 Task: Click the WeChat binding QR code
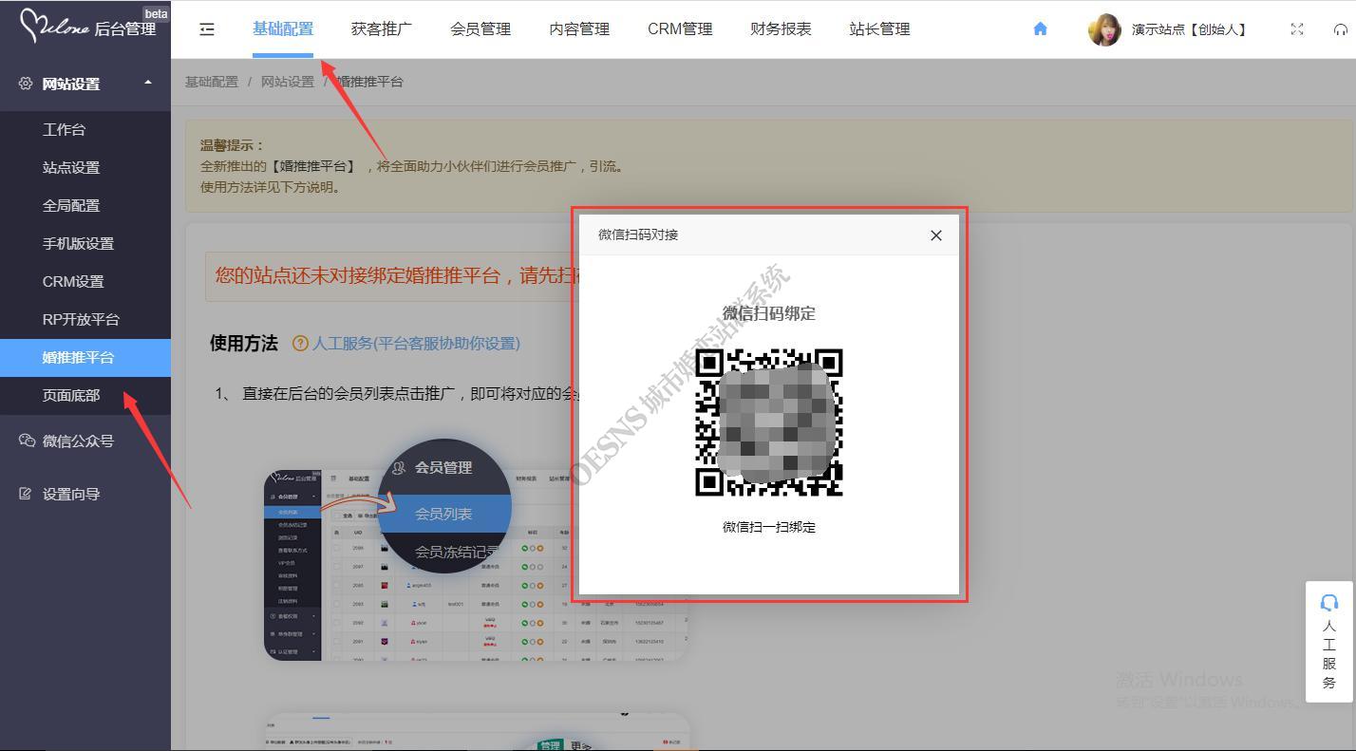[769, 422]
